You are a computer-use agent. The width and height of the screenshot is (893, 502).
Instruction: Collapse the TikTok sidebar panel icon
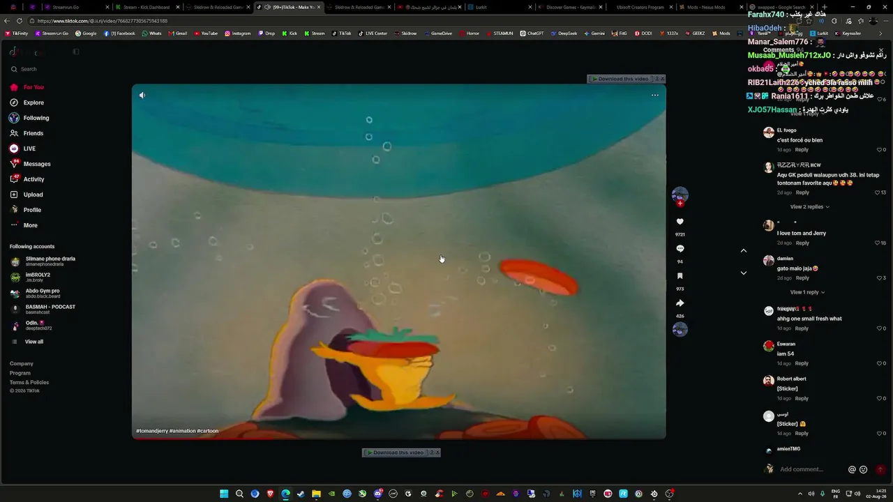[x=76, y=52]
